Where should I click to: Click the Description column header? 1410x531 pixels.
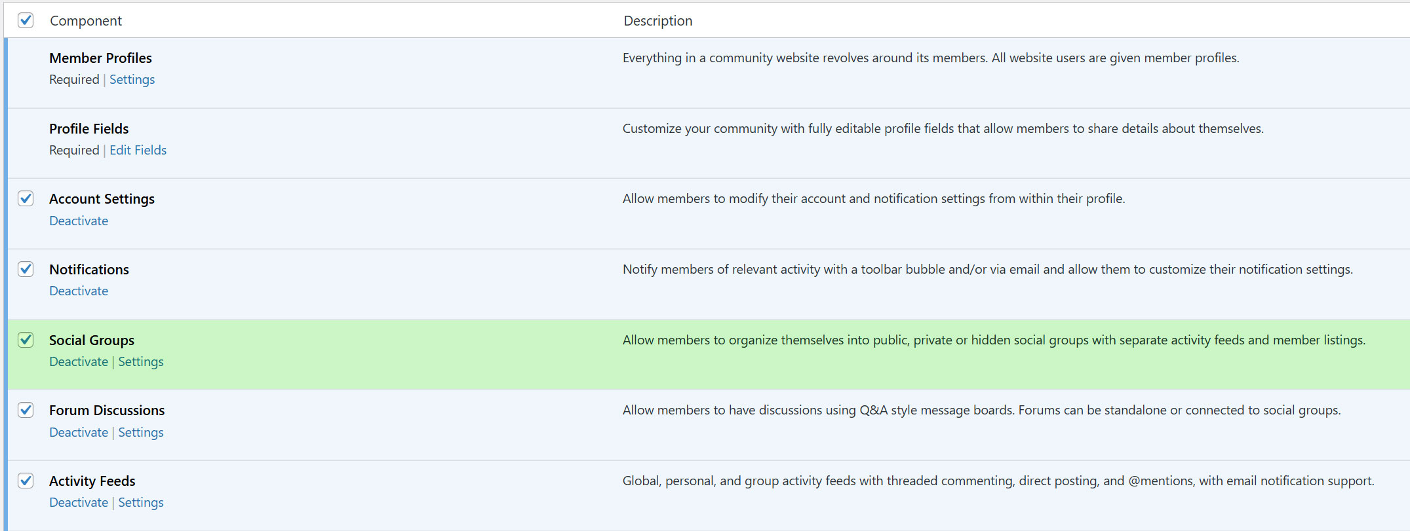(657, 20)
